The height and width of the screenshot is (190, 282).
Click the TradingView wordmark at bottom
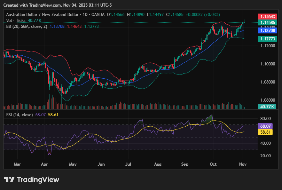[38, 180]
